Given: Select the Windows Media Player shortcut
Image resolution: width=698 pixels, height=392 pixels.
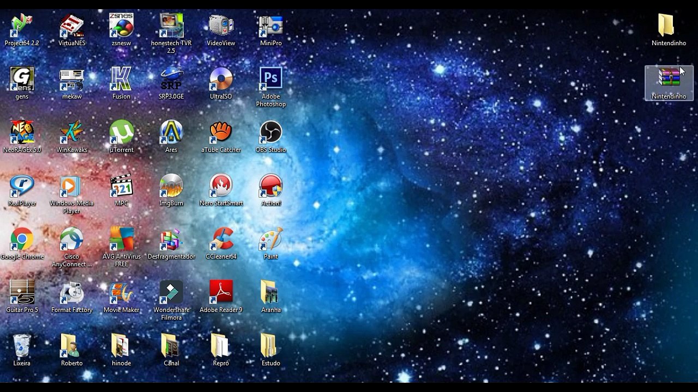Looking at the screenshot, I should tap(71, 186).
